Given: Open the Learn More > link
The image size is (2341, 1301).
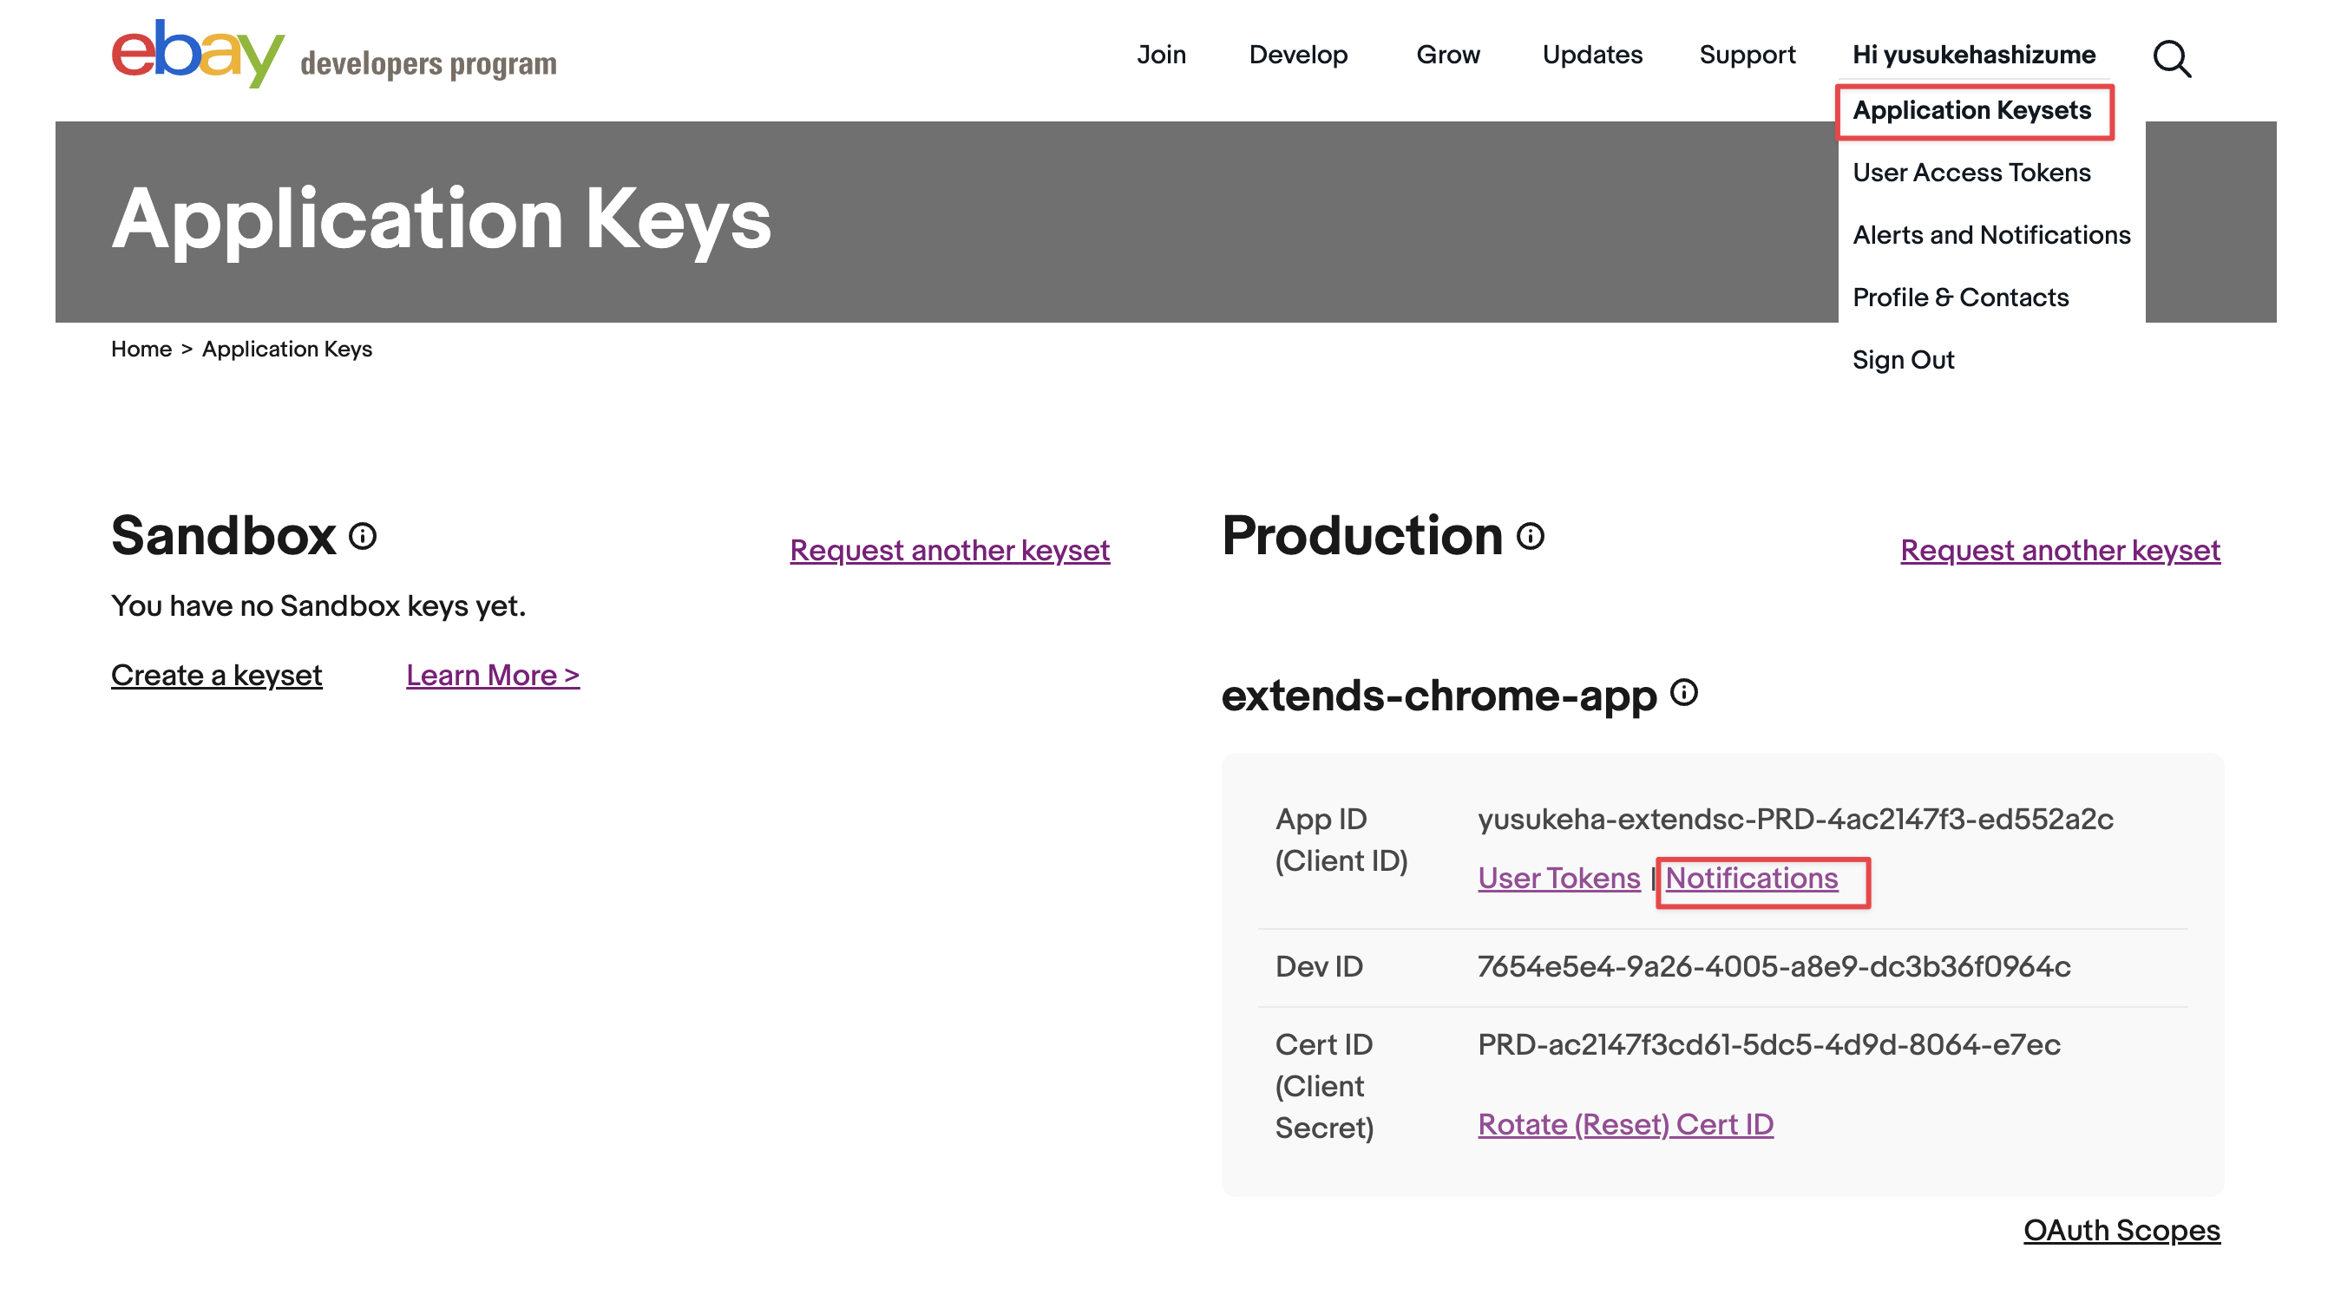Looking at the screenshot, I should (493, 675).
